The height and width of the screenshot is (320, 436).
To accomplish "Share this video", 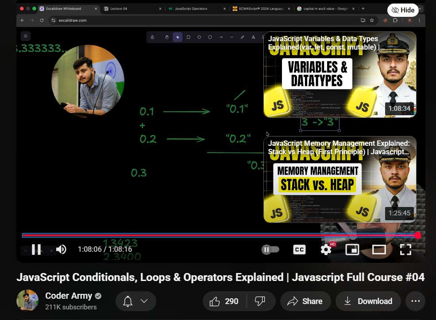I will tap(305, 301).
